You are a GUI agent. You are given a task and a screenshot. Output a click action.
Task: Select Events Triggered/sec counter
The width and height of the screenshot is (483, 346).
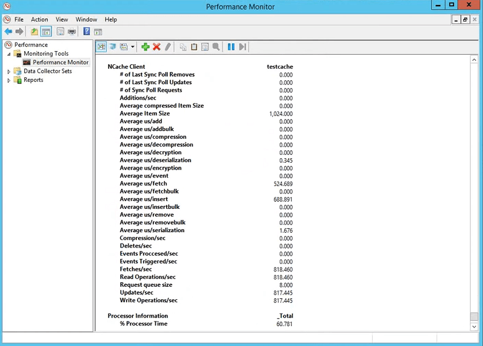(x=148, y=262)
